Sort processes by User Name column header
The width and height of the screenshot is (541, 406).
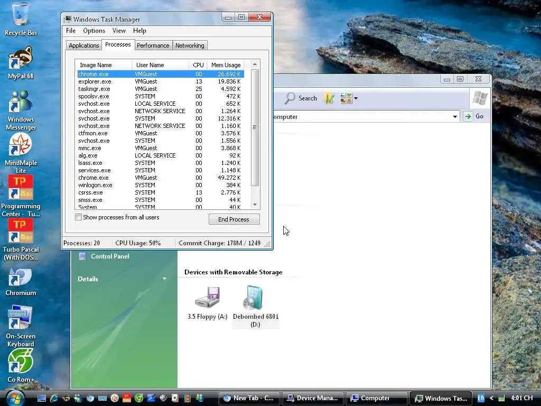click(161, 65)
